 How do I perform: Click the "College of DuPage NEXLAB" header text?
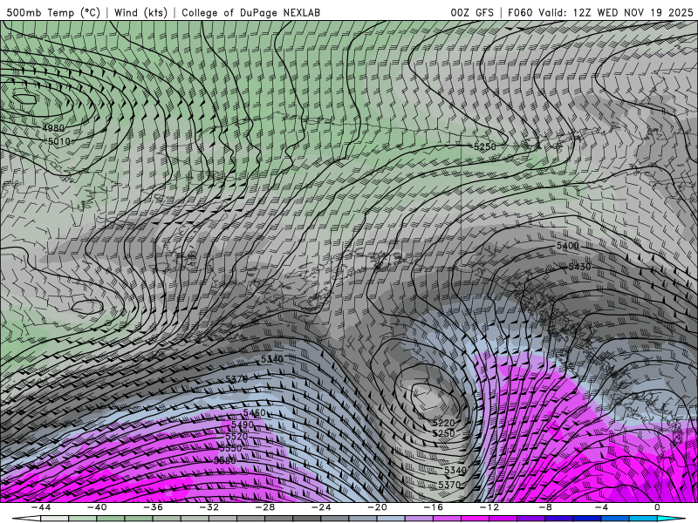[250, 12]
